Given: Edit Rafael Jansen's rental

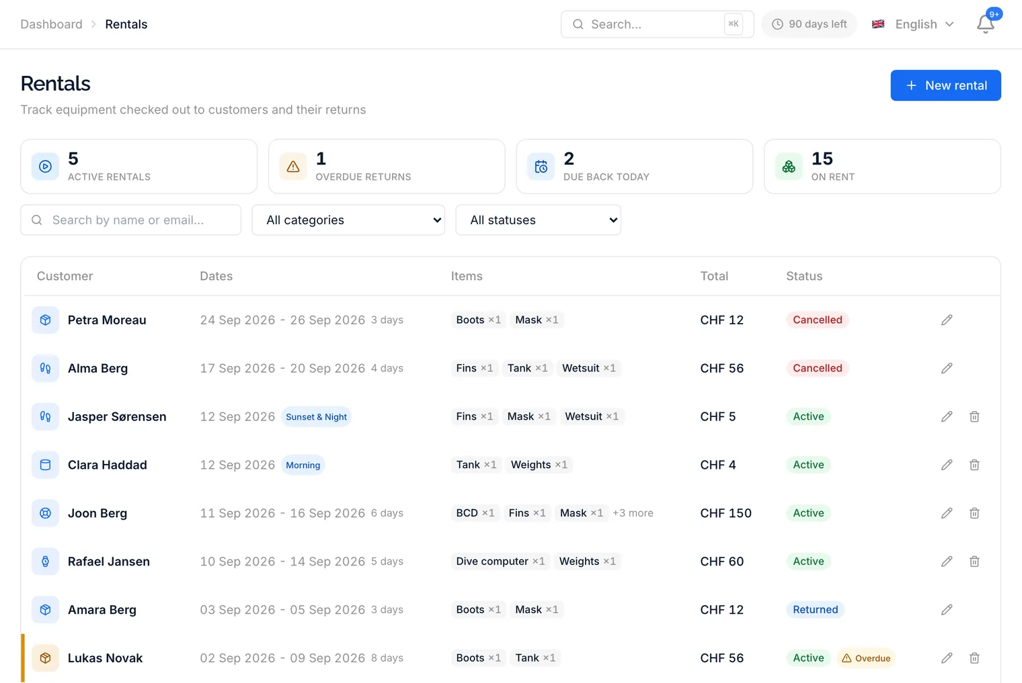Looking at the screenshot, I should pos(947,561).
